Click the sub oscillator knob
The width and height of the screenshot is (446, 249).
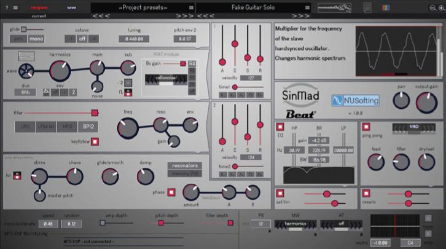coord(128,68)
